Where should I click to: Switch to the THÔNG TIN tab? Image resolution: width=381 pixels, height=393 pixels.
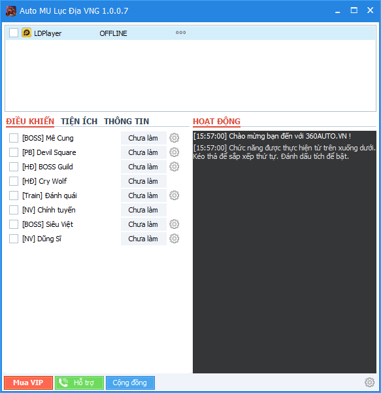click(x=127, y=122)
